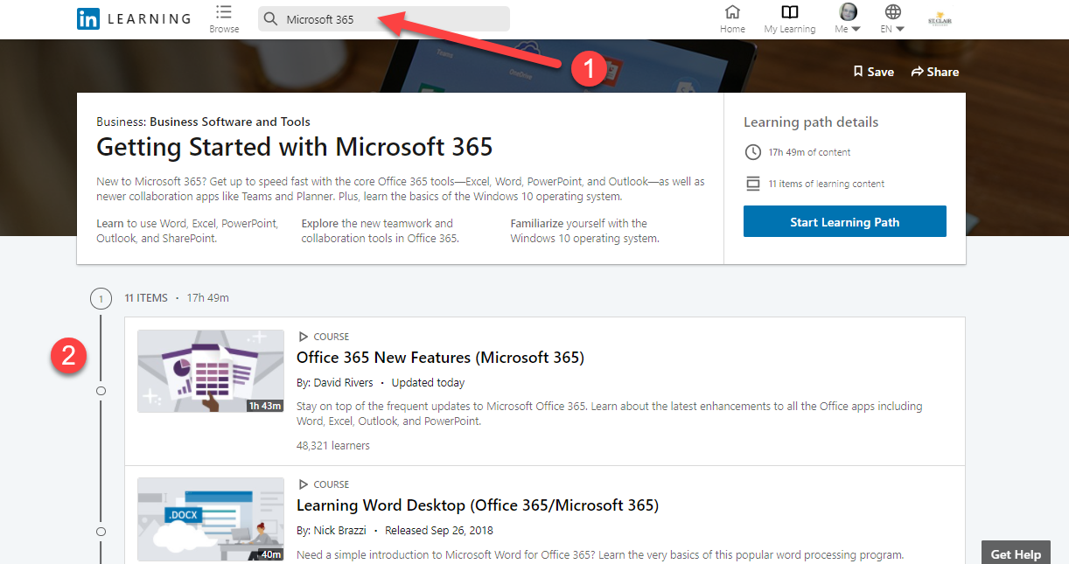Viewport: 1069px width, 564px height.
Task: Click the St. Clair College logo
Action: click(x=940, y=18)
